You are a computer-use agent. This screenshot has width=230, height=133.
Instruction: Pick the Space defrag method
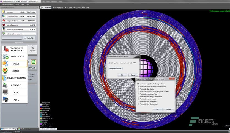coord(15,63)
